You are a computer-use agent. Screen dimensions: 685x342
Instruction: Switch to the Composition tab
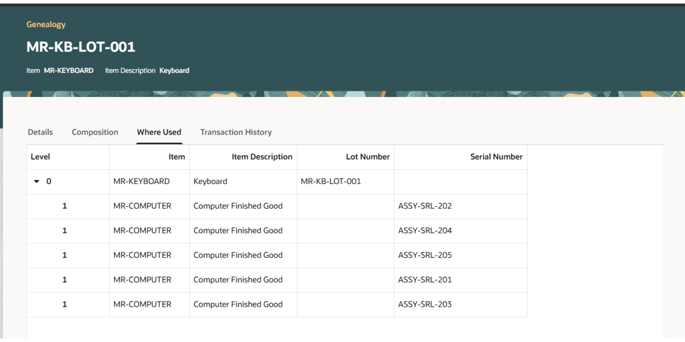point(95,132)
